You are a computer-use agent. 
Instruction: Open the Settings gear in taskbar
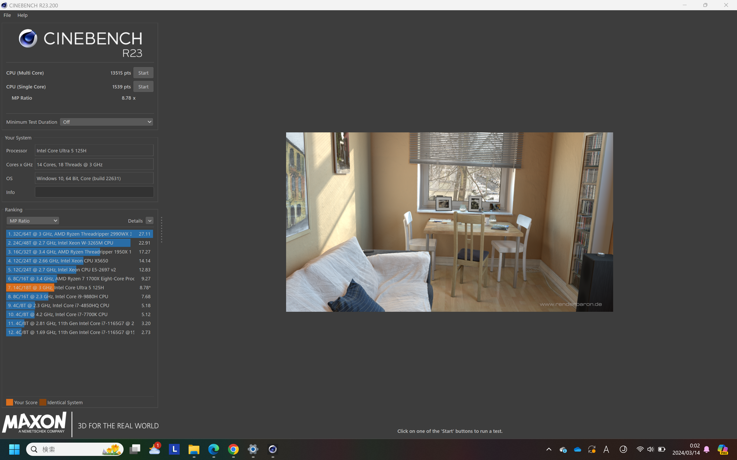click(253, 449)
